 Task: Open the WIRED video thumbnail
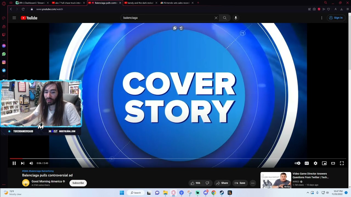click(276, 180)
